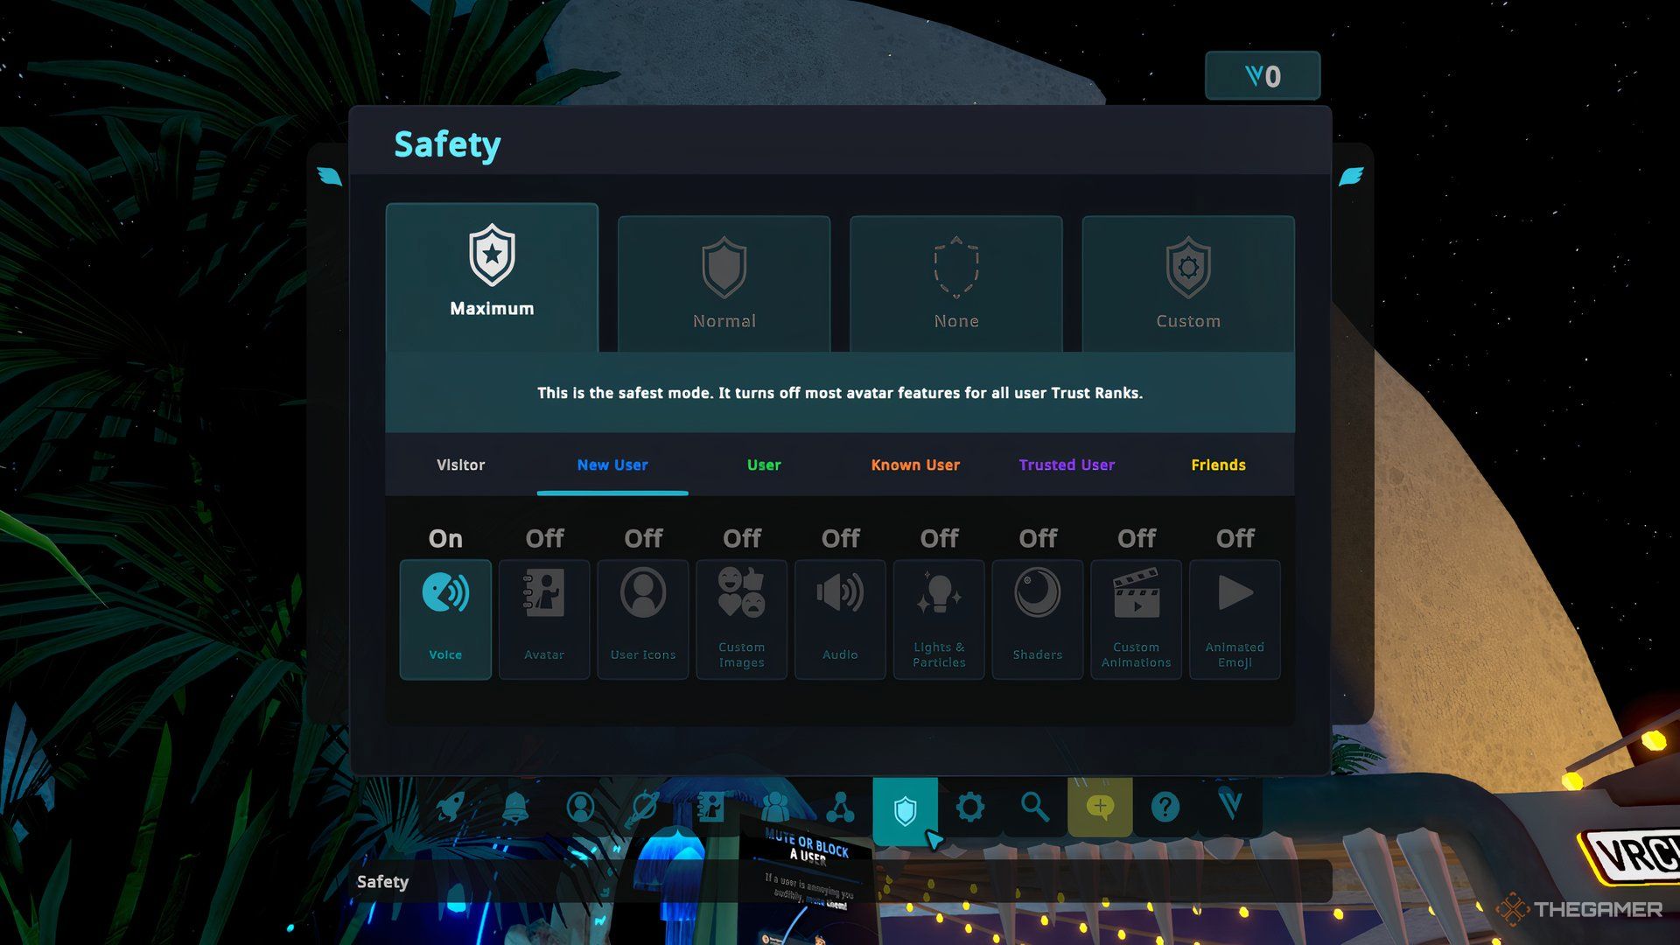
Task: Select the Maximum safety mode
Action: coord(492,276)
